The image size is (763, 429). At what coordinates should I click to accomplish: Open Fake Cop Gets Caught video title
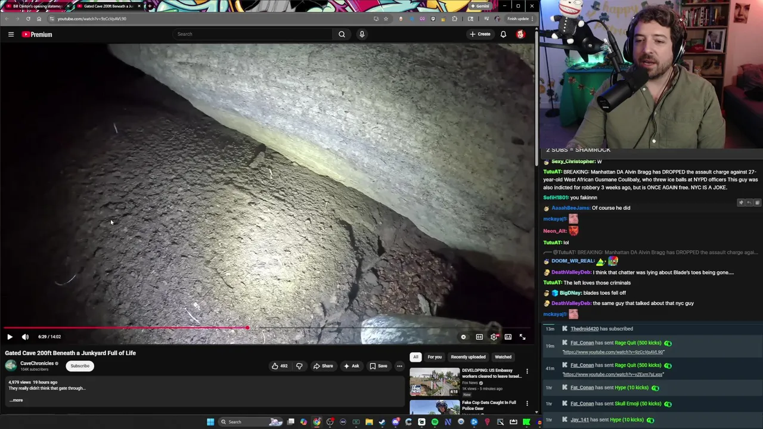[489, 405]
